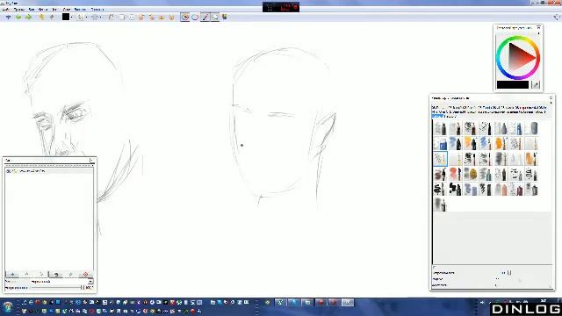Viewport: 562px width, 316px height.
Task: Click the last orange icon before the toggle buttons
Action: (172, 17)
